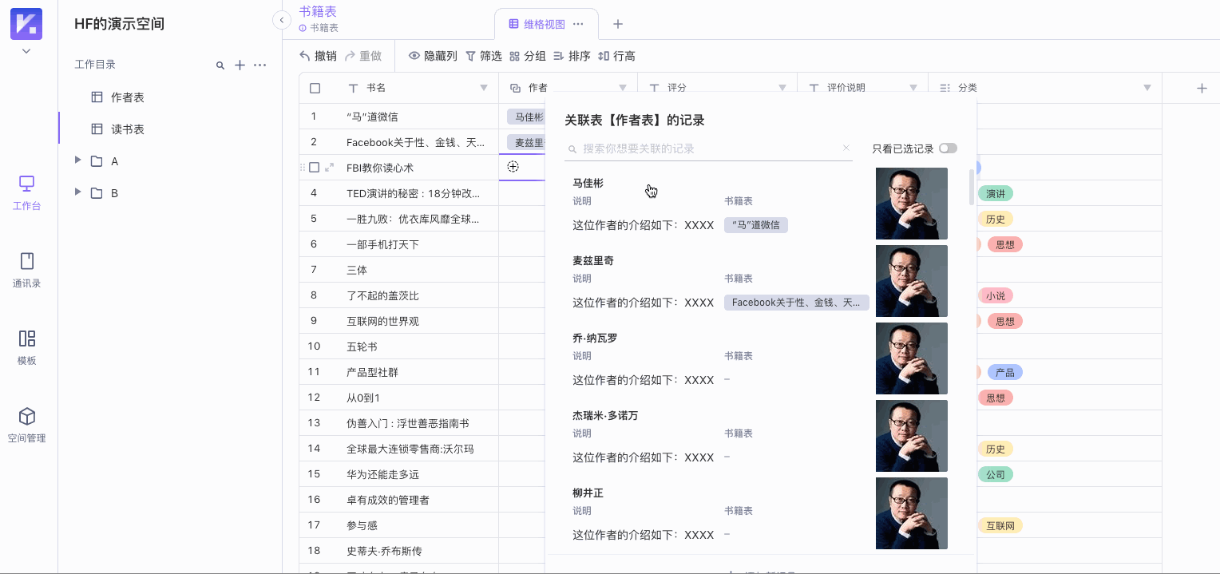Open the 工作台 workbench sidebar icon
This screenshot has height=574, width=1220.
pos(26,192)
